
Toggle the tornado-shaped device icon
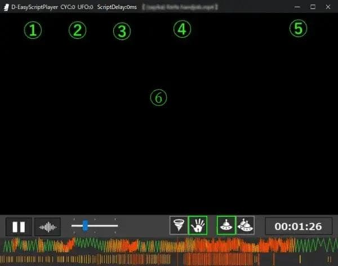pos(179,225)
